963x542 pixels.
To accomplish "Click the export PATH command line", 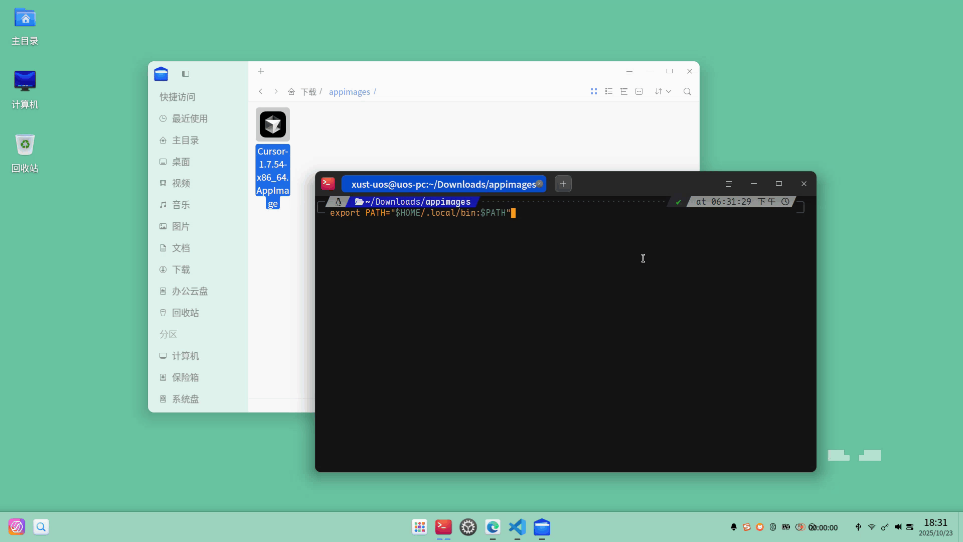I will [x=420, y=213].
